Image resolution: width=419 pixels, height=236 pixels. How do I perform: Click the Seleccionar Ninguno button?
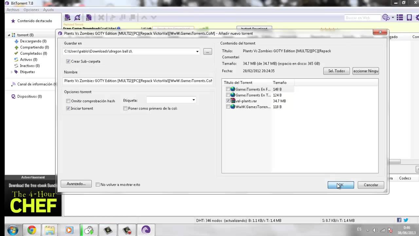pos(366,71)
